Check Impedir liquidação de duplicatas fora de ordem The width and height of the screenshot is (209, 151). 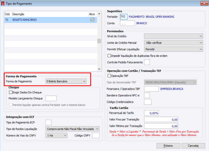[x=109, y=56]
